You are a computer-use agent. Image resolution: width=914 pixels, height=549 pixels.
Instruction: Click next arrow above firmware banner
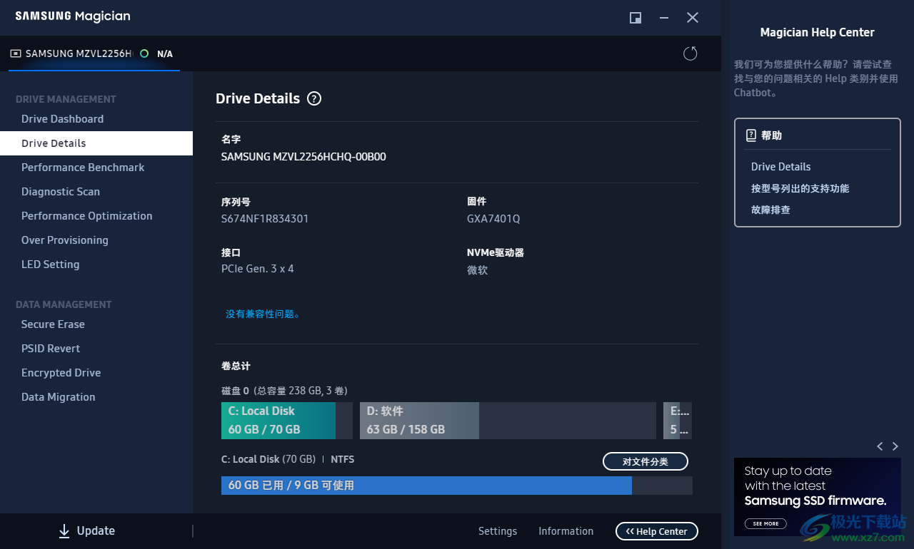point(895,446)
